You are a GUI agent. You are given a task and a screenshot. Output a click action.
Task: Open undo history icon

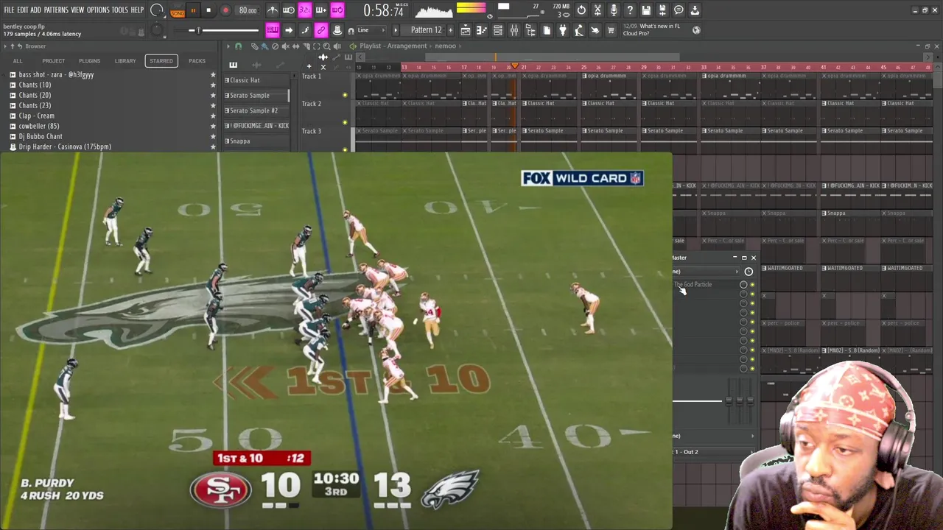[x=581, y=10]
